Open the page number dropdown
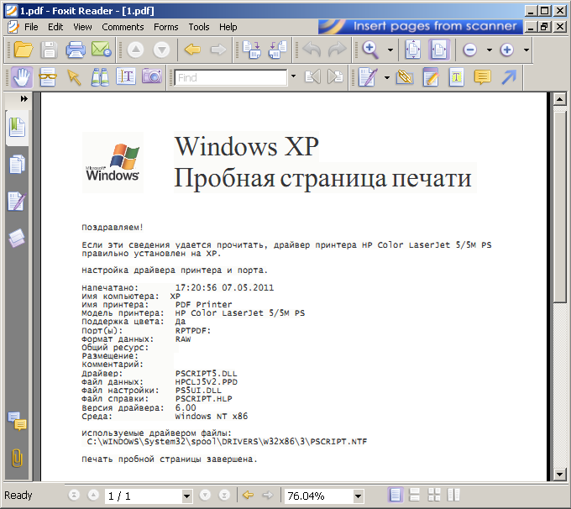 pyautogui.click(x=186, y=496)
